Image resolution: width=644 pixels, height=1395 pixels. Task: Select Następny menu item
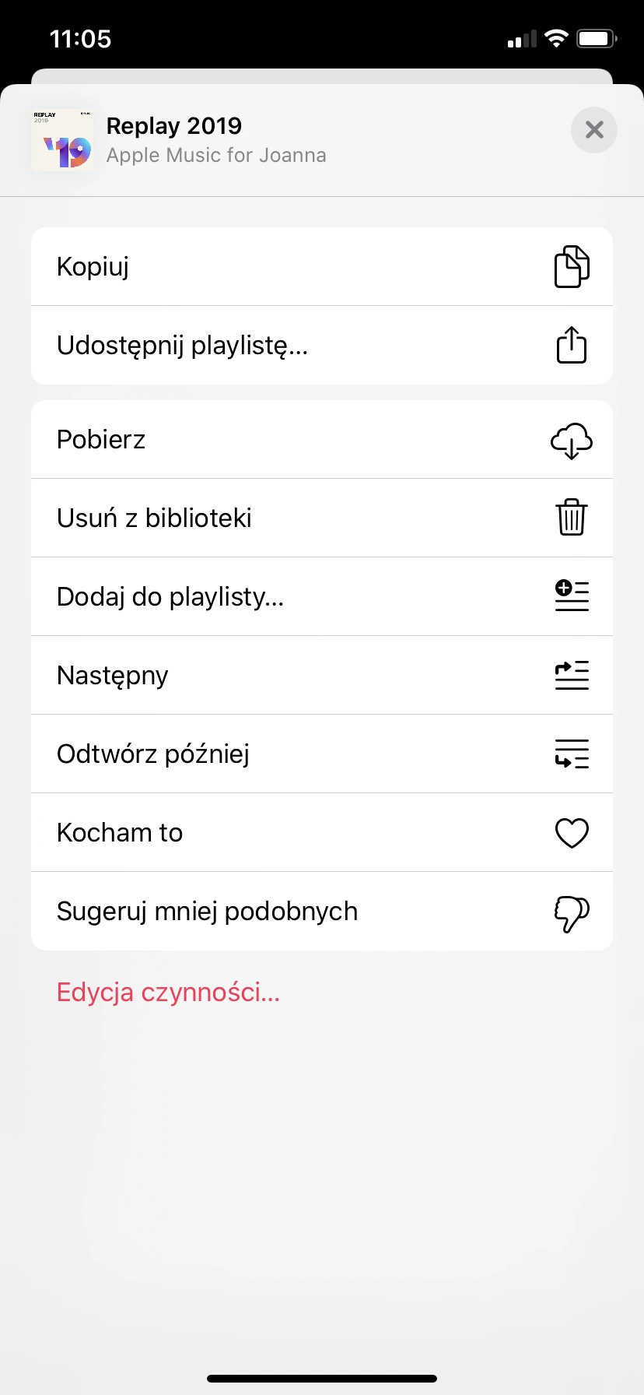322,675
